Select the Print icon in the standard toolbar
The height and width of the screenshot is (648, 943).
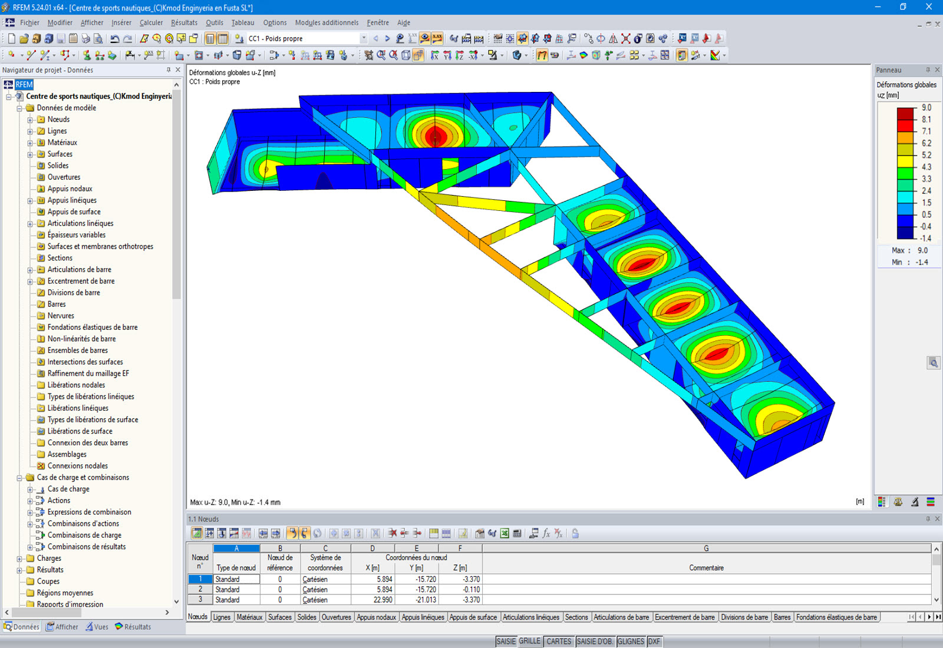(85, 39)
